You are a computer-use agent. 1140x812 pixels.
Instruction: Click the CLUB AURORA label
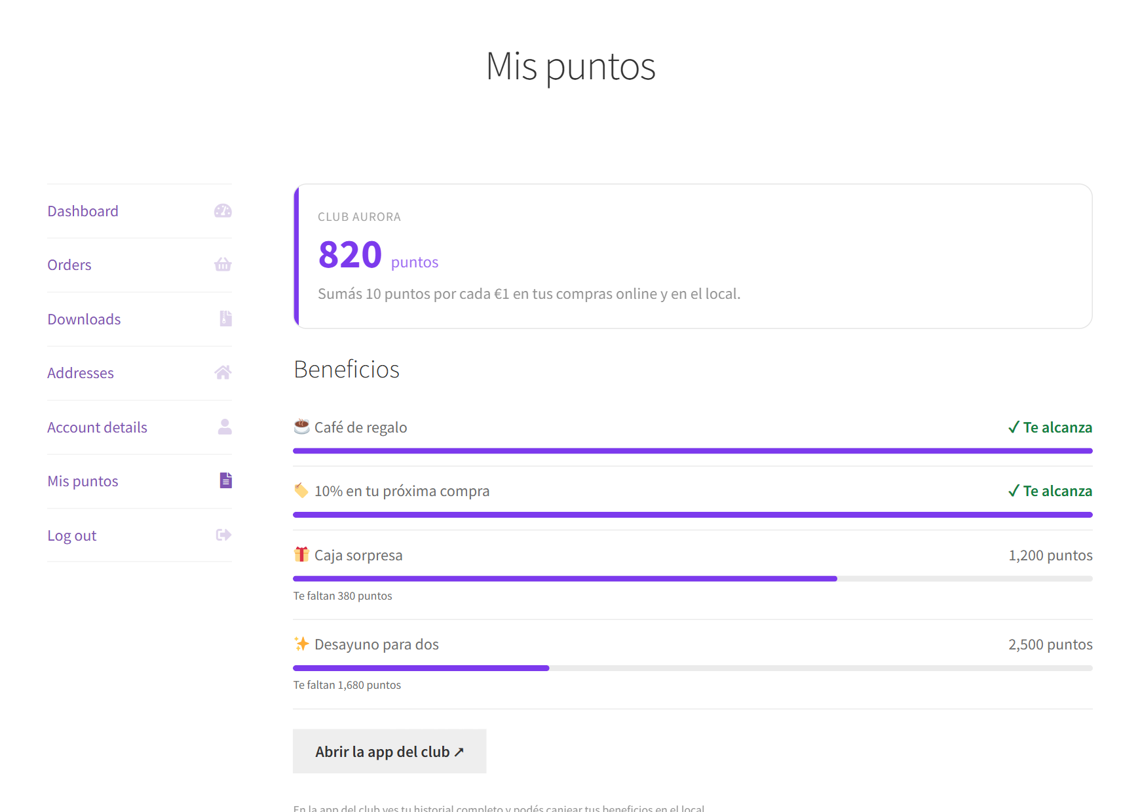click(359, 217)
